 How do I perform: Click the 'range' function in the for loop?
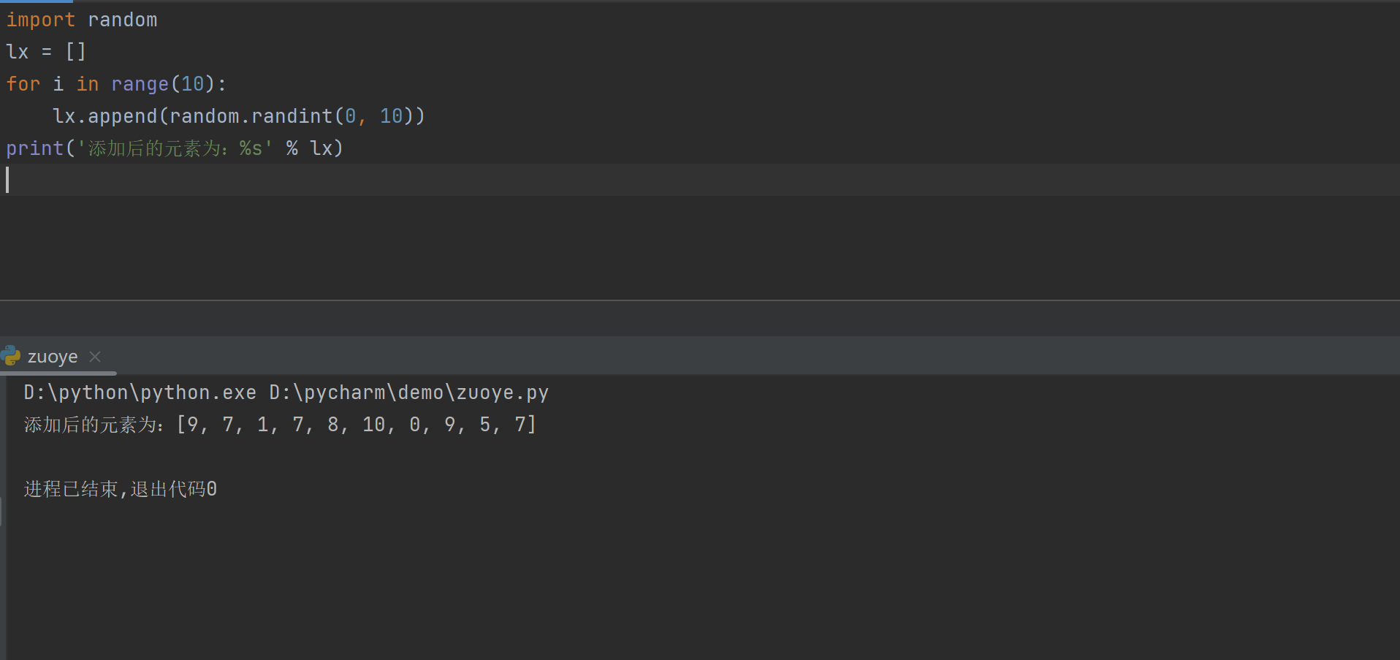(140, 84)
